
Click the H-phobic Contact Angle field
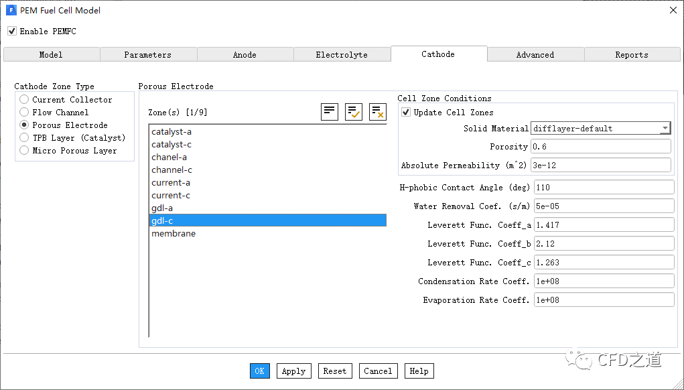pyautogui.click(x=603, y=188)
